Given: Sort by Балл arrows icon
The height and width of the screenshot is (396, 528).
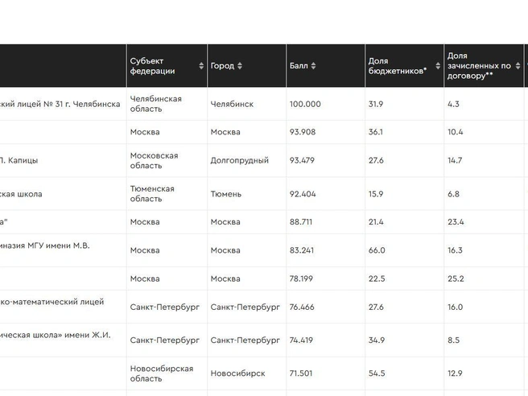Looking at the screenshot, I should pos(314,66).
